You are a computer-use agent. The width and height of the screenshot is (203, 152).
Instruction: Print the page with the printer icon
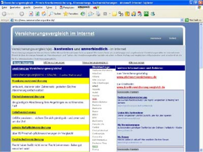(x=98, y=14)
